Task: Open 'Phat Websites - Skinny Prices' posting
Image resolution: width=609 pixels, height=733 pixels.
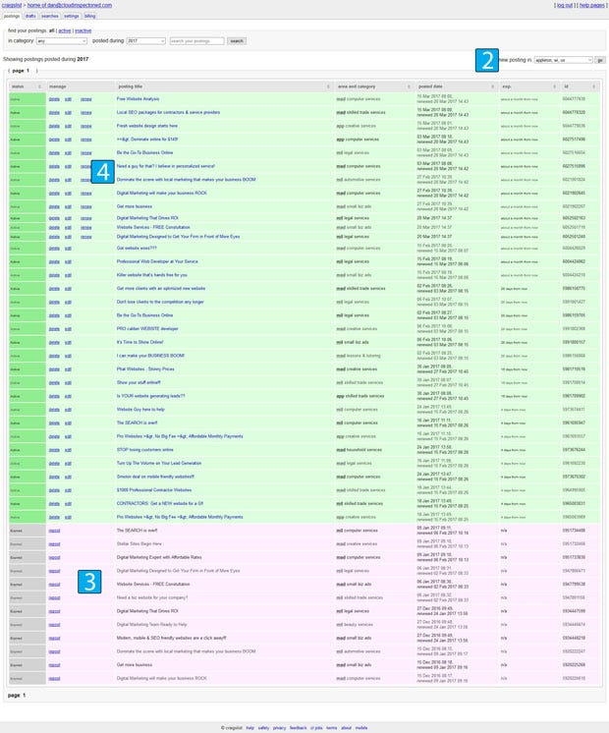Action: click(145, 369)
